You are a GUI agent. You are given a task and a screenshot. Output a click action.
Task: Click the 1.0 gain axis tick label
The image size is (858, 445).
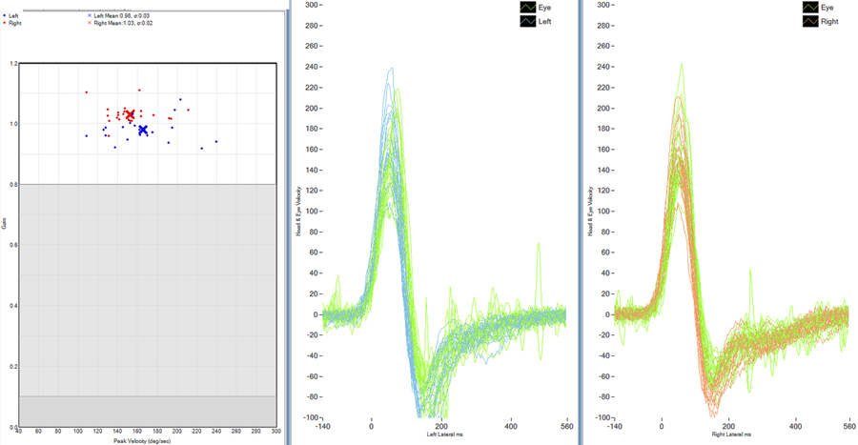coord(13,124)
